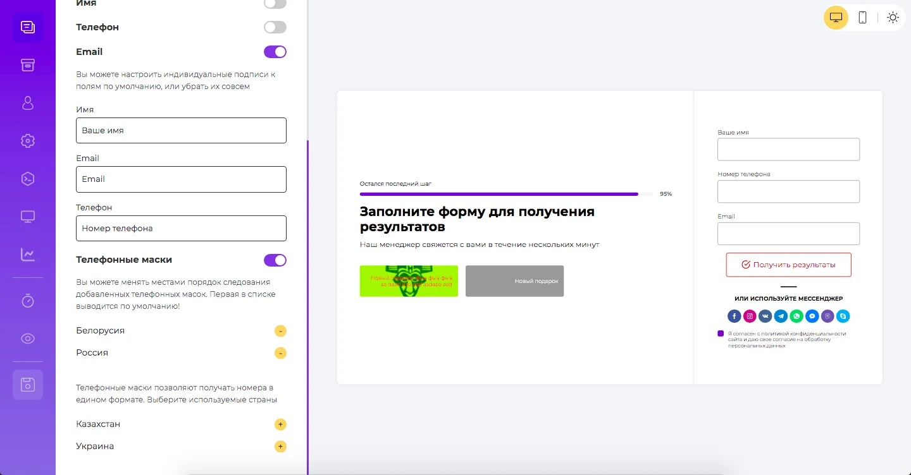Open the settings gear in the sidebar

(28, 141)
